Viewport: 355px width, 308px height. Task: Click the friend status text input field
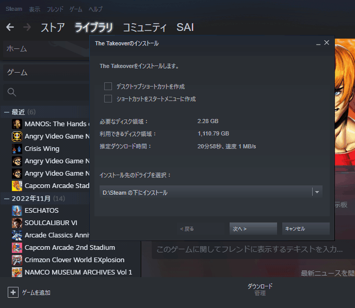point(253,250)
